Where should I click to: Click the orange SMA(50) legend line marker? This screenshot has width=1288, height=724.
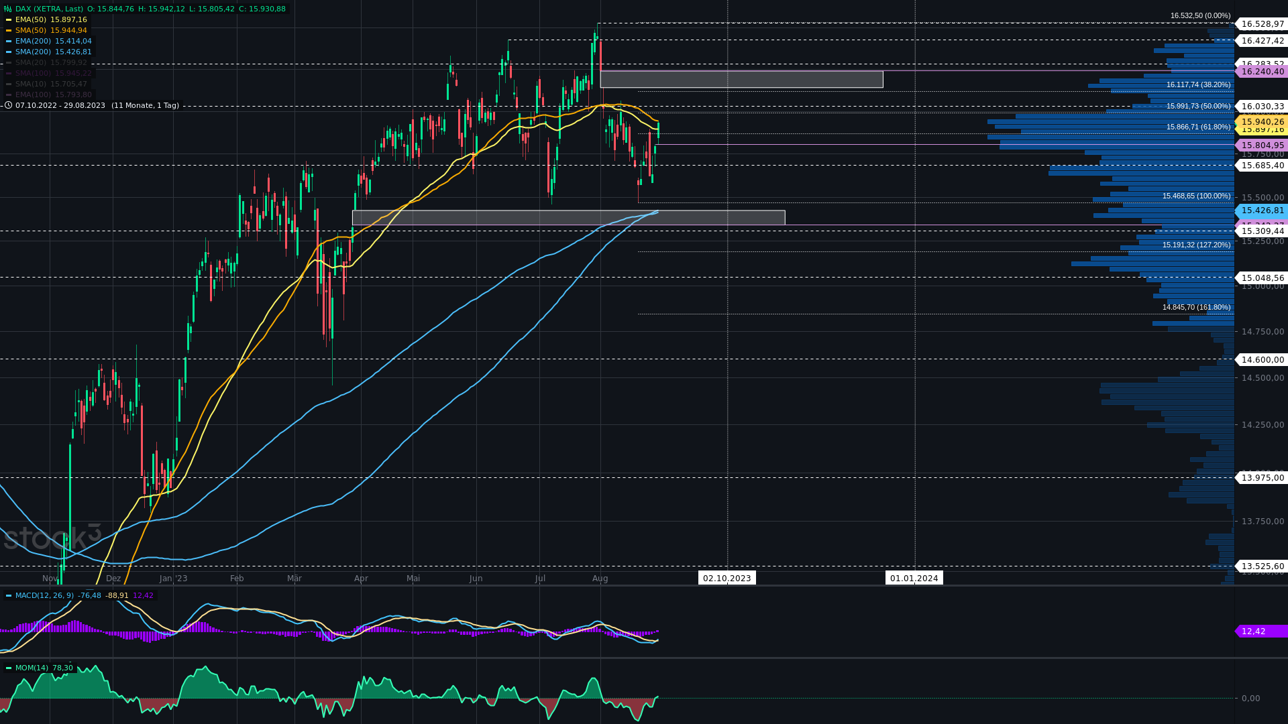(x=9, y=31)
